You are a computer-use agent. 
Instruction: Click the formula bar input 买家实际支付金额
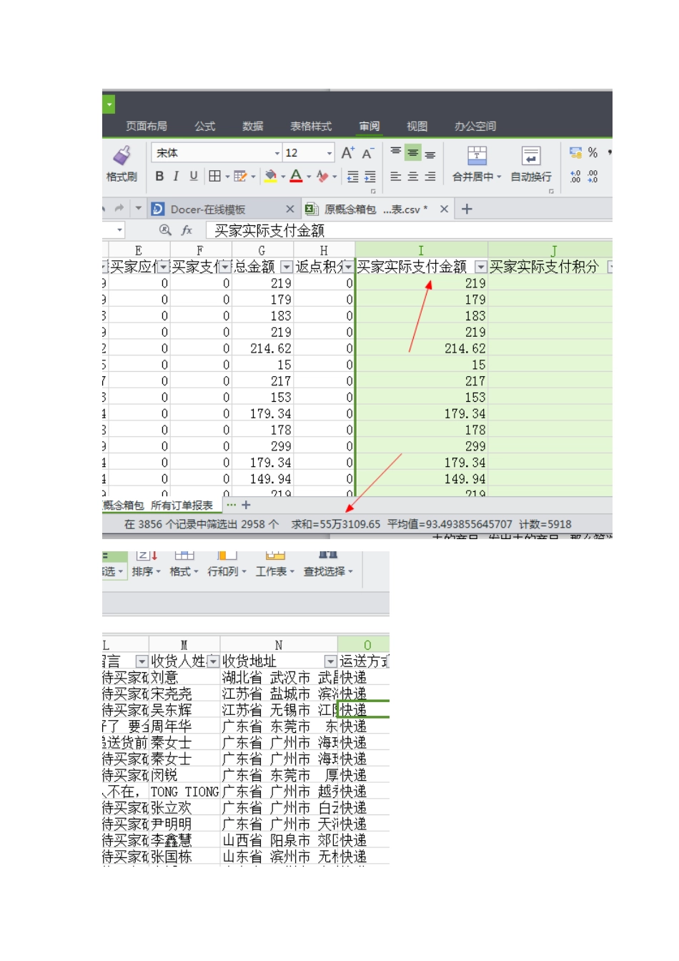point(409,230)
